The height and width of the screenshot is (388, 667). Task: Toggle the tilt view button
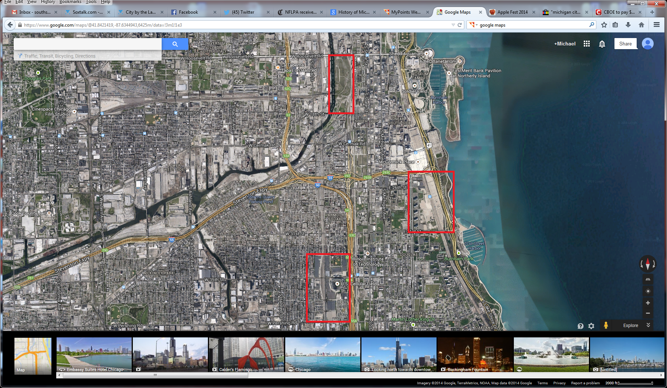click(648, 279)
